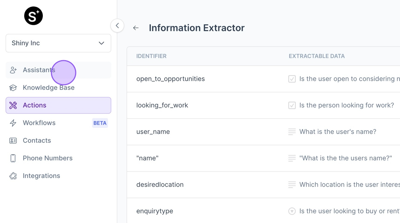
Task: Go back using the left arrow
Action: (136, 28)
